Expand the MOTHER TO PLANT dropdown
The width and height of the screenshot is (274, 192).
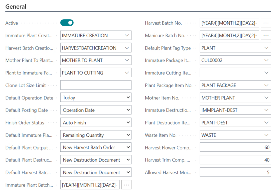(127, 60)
